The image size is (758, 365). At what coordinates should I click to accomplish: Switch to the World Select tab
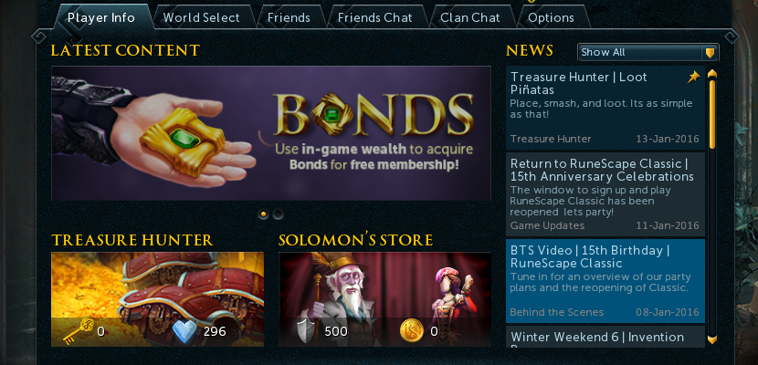coord(201,18)
